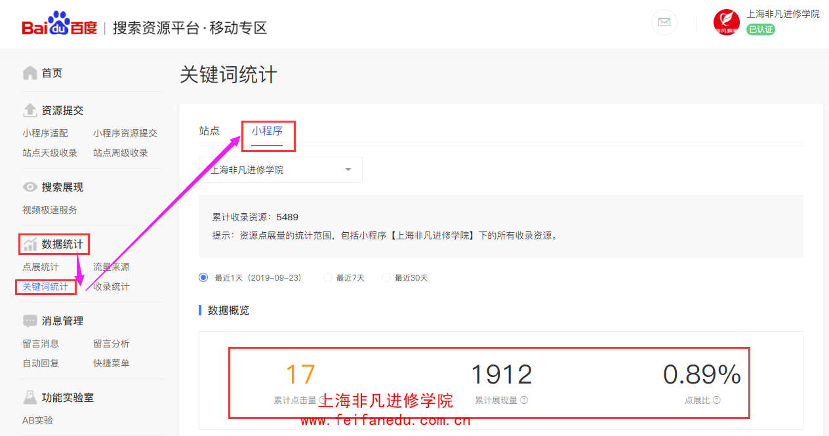Click the chart icon beside 数据统计
829x436 pixels.
coord(30,245)
